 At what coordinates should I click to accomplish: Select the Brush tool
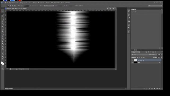pyautogui.click(x=2, y=29)
